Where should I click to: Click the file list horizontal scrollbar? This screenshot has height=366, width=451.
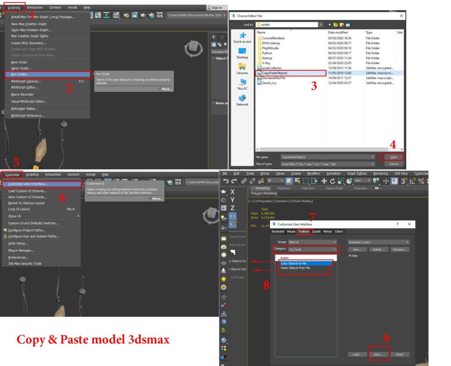[329, 149]
